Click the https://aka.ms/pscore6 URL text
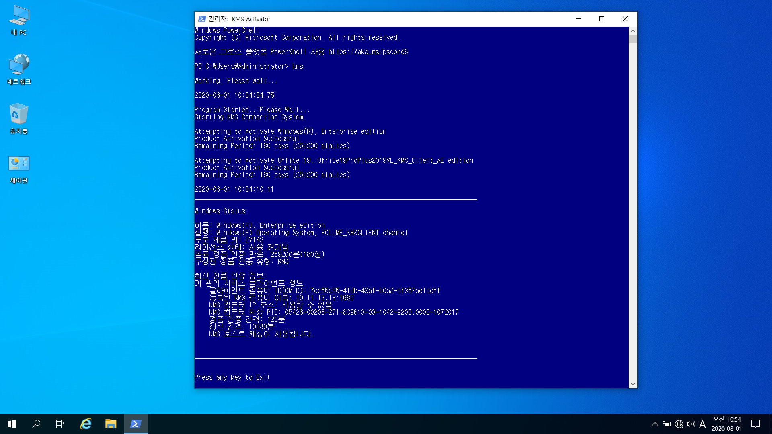Viewport: 772px width, 434px height. (x=368, y=52)
